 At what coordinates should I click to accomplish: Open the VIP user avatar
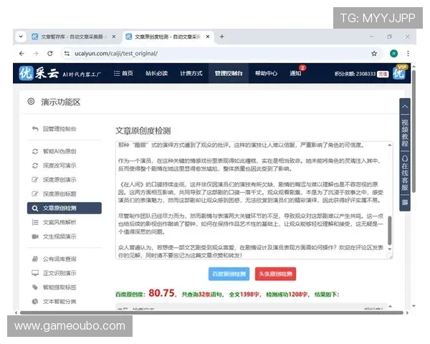point(399,73)
